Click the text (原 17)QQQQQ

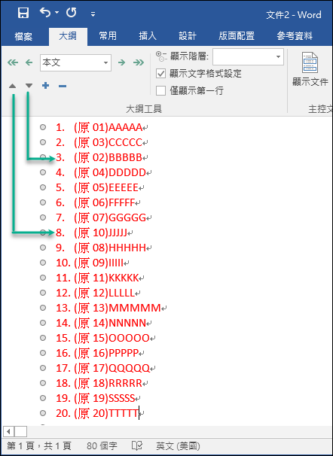point(112,368)
